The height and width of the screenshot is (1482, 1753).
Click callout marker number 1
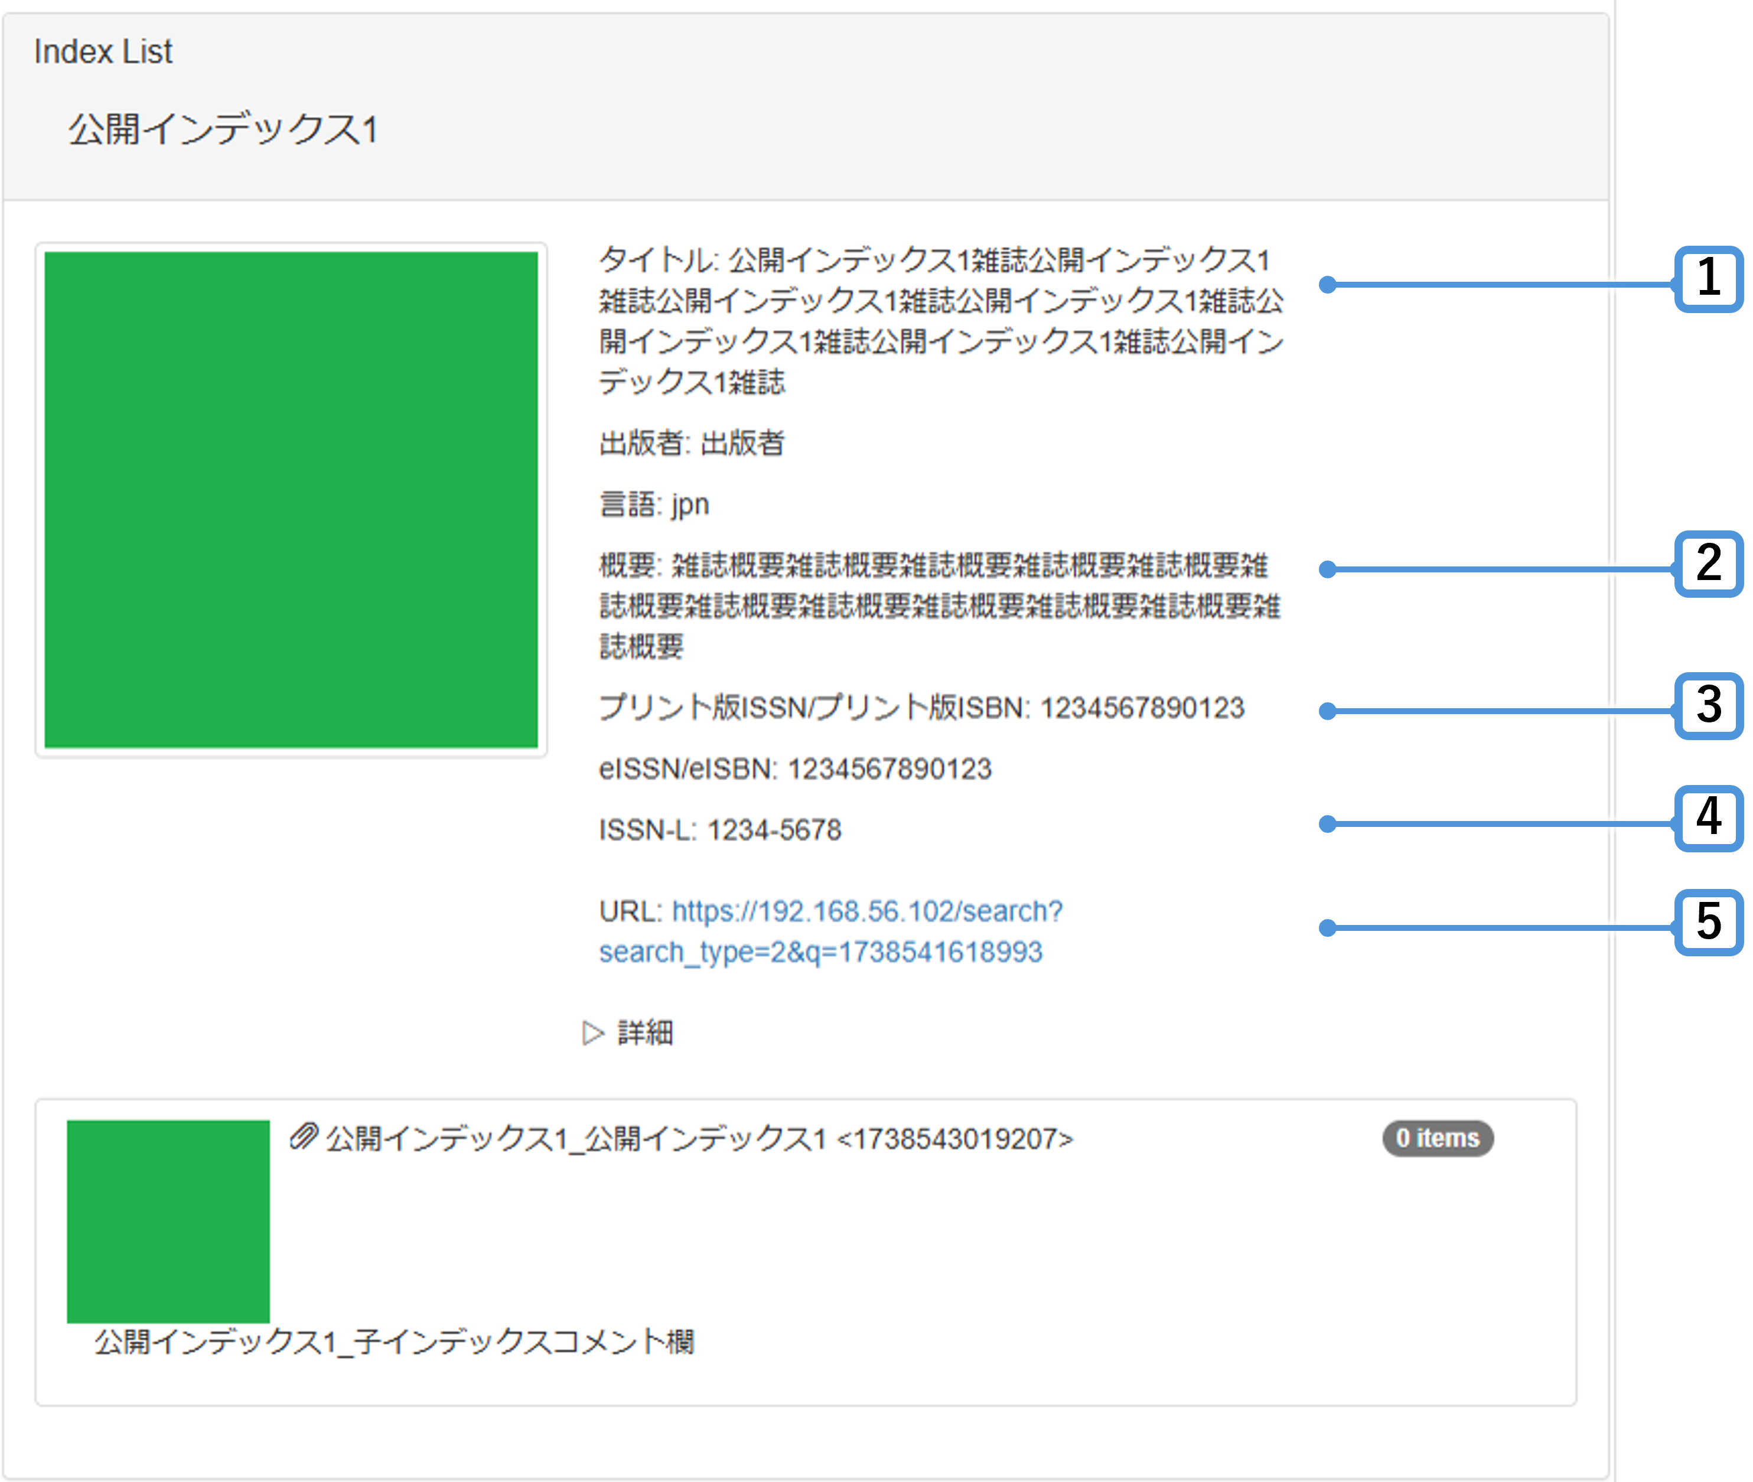1709,279
